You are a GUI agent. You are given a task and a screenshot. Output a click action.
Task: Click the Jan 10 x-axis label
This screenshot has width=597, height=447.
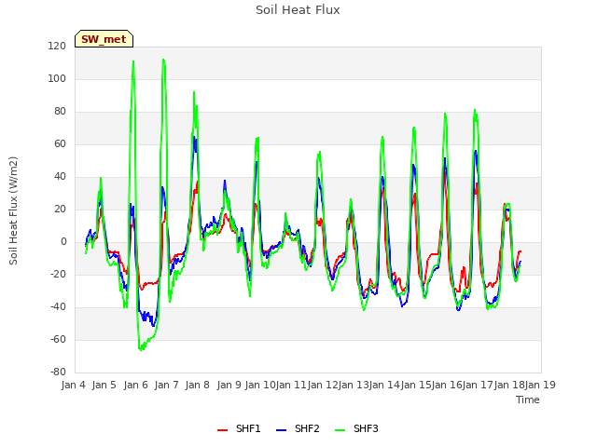[x=260, y=385]
